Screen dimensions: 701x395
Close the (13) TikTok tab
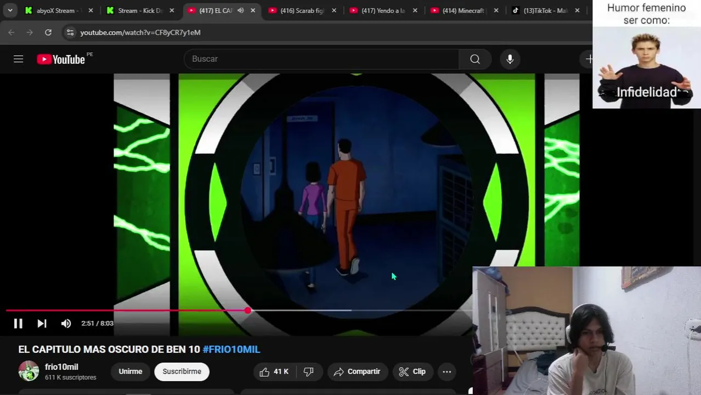[577, 10]
